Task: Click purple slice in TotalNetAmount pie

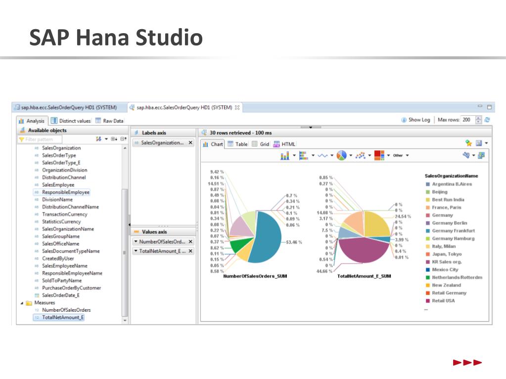Action: (364, 250)
